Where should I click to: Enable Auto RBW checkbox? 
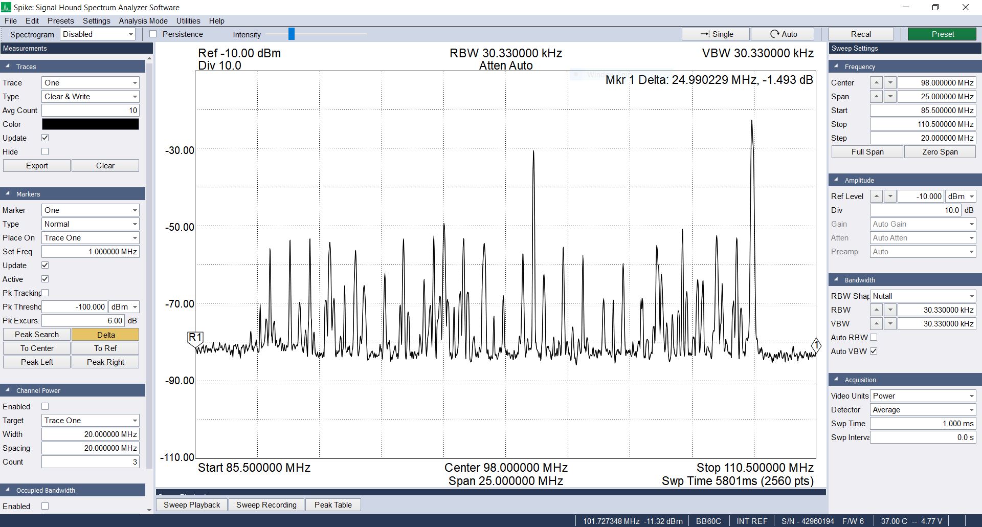[874, 337]
